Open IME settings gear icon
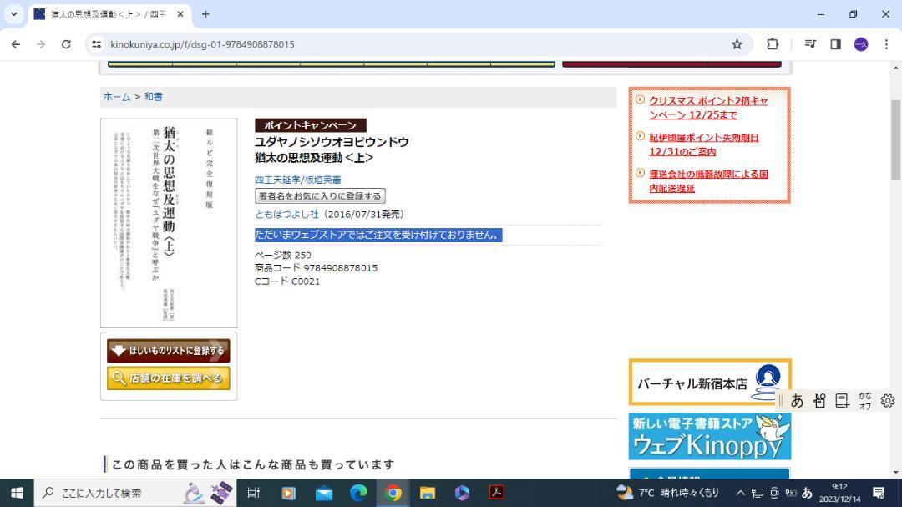Viewport: 902px width, 507px height. [888, 401]
